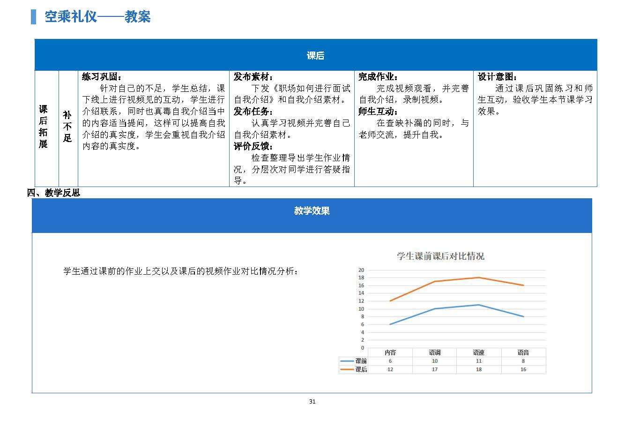This screenshot has height=442, width=625.
Task: Click the 课前 legend entry
Action: click(354, 361)
